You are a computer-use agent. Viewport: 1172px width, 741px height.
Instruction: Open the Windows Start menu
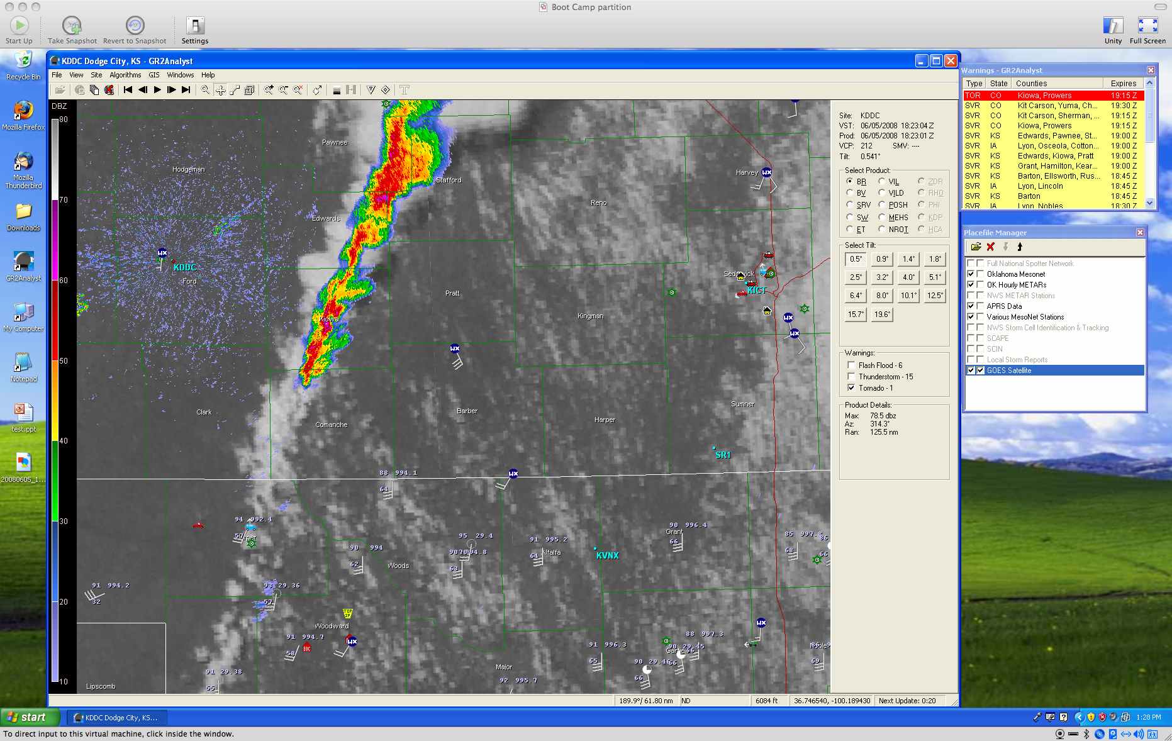click(30, 717)
